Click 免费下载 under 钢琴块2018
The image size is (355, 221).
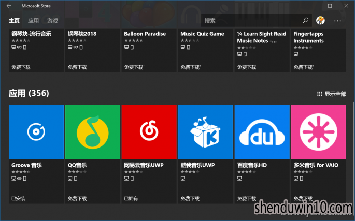click(x=77, y=67)
